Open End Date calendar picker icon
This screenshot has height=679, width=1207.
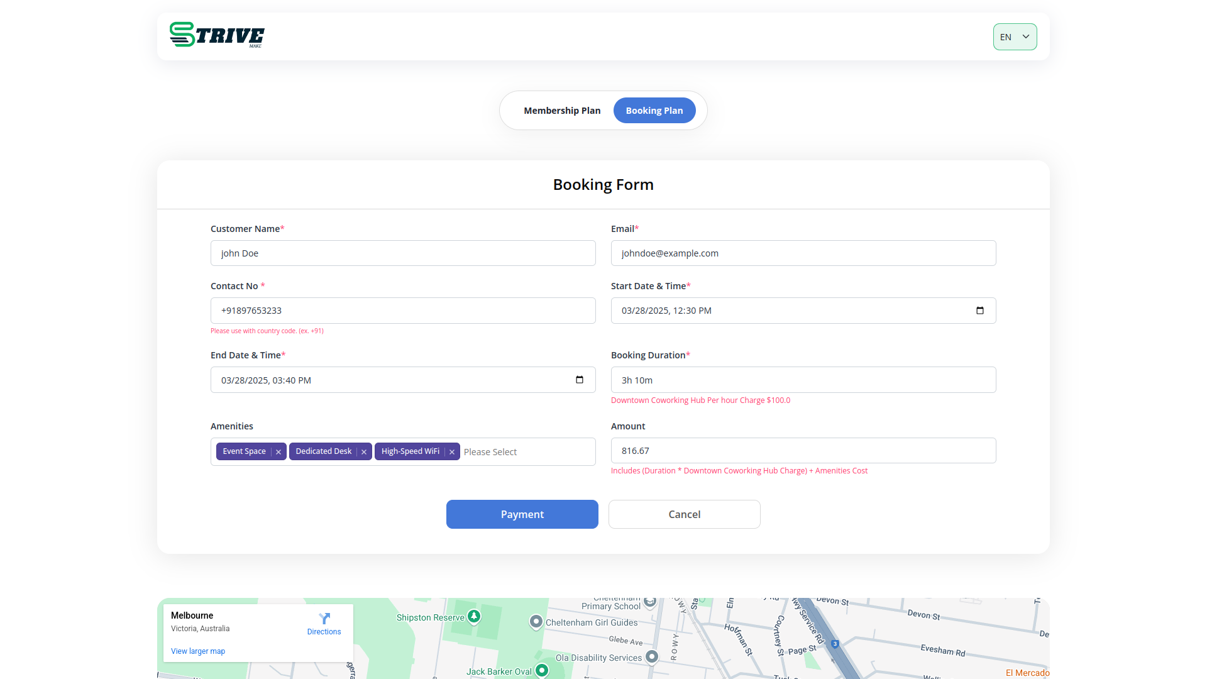pos(579,380)
